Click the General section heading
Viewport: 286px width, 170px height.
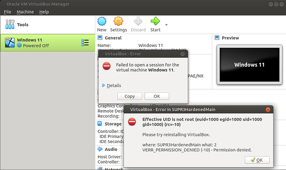[113, 38]
